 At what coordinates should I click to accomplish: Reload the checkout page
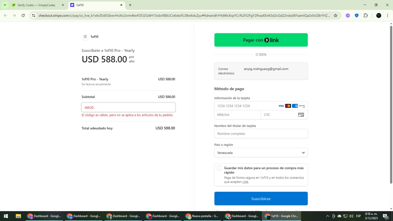(23, 15)
